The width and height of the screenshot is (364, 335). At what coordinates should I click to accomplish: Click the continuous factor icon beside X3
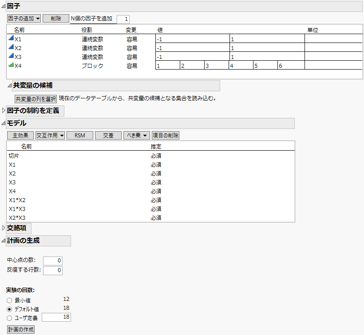click(x=11, y=56)
